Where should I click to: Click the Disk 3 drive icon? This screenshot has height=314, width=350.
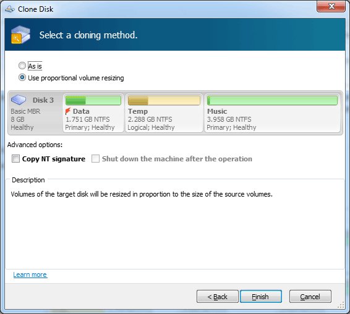tap(19, 100)
